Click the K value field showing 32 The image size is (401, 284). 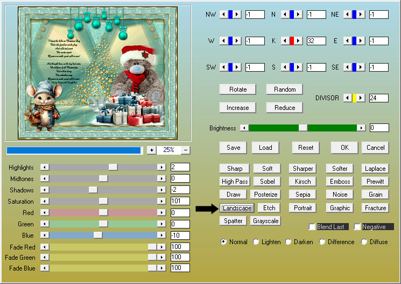point(316,41)
